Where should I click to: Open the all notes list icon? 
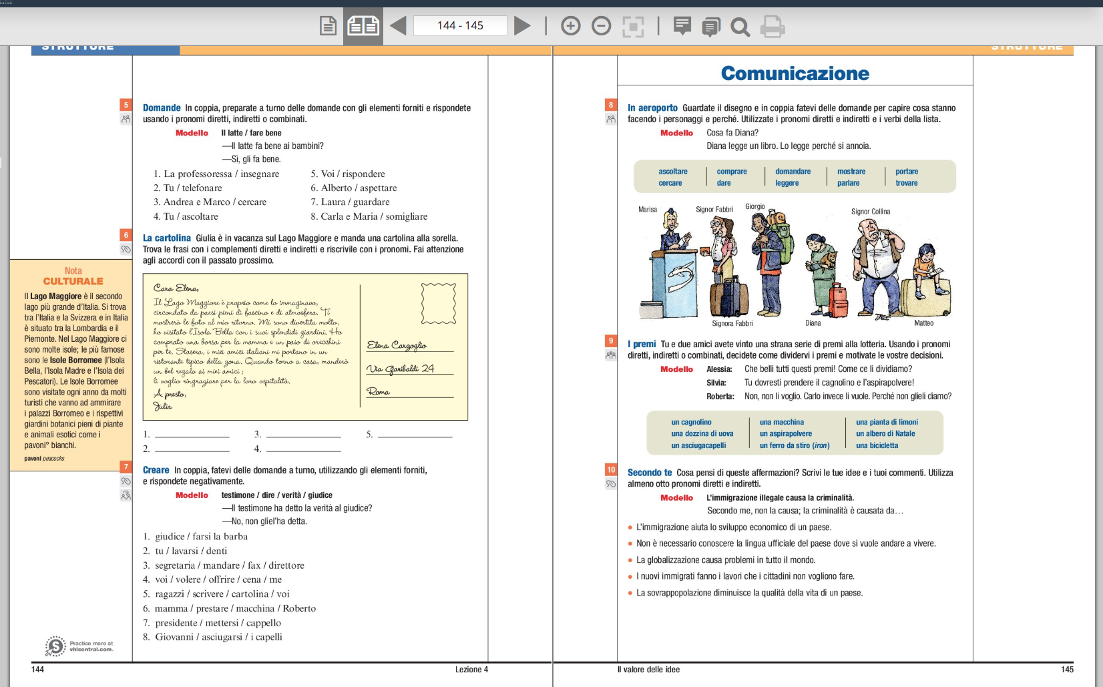[710, 27]
